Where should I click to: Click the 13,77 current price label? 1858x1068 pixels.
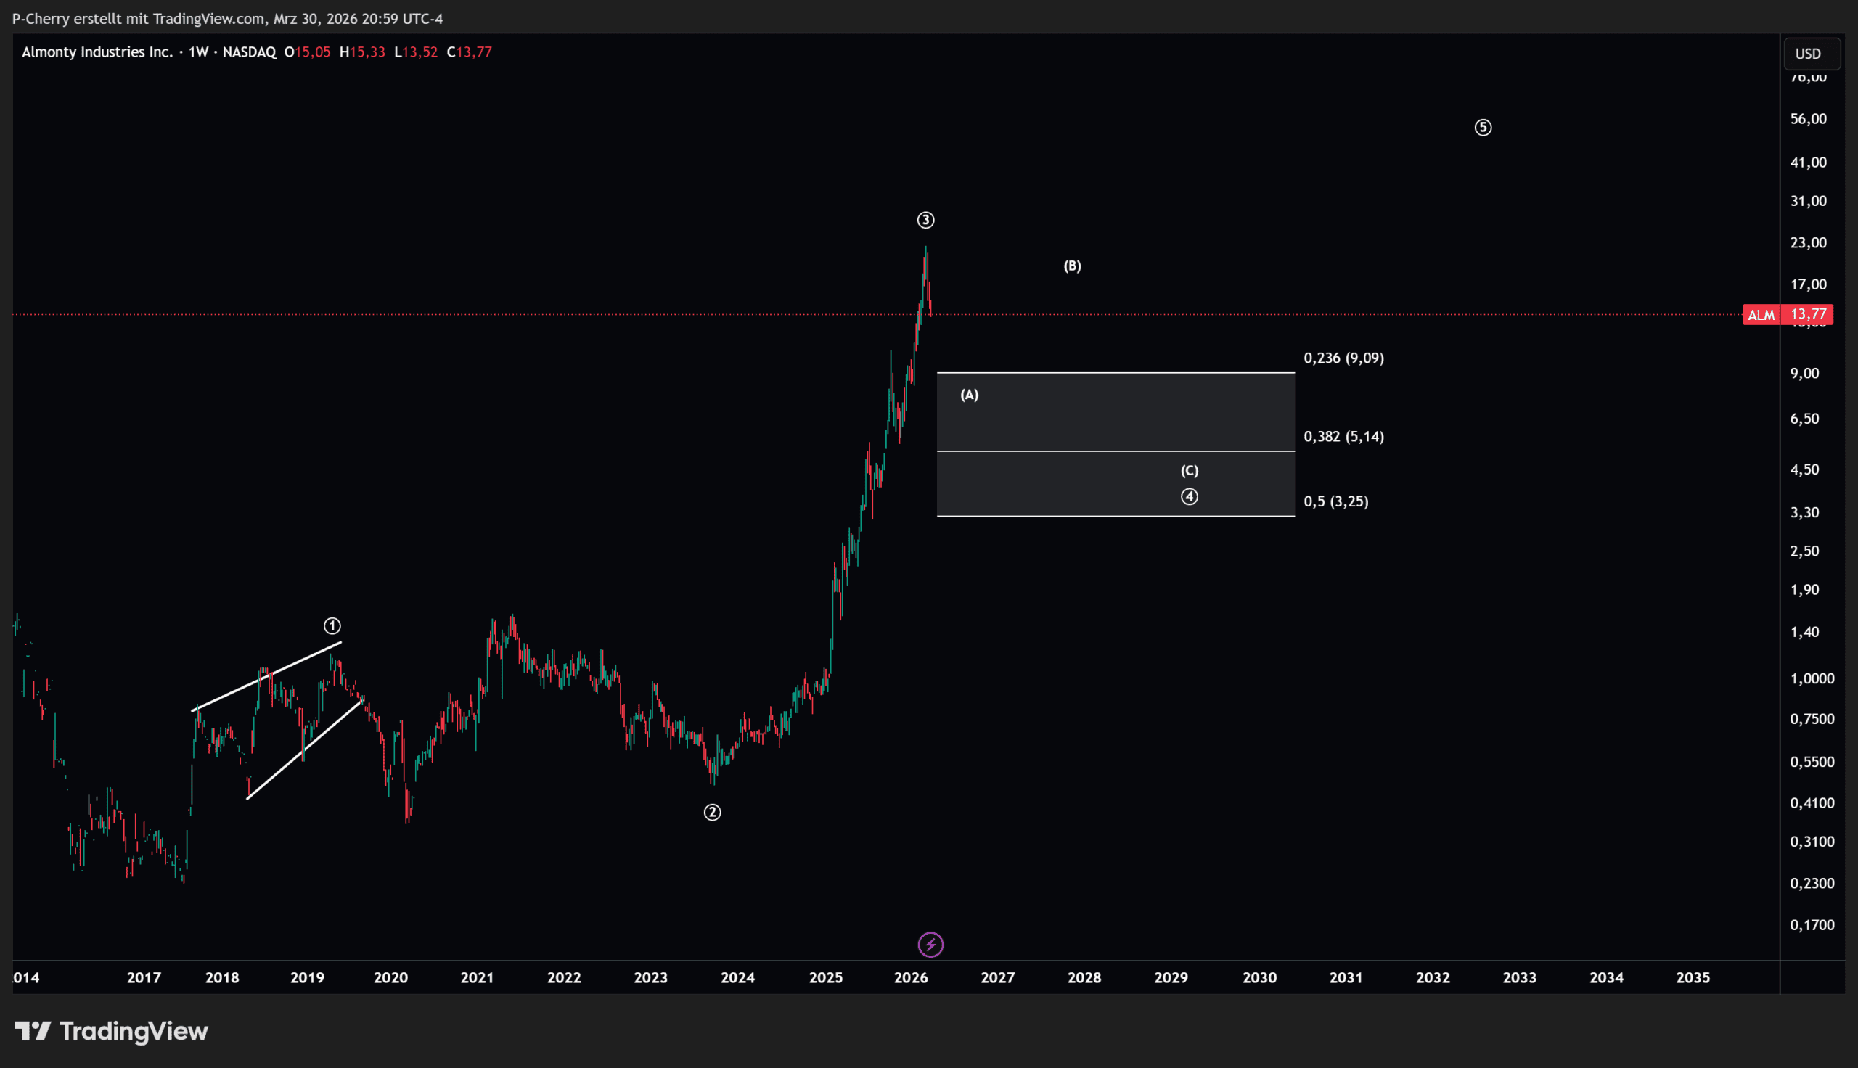(x=1808, y=315)
